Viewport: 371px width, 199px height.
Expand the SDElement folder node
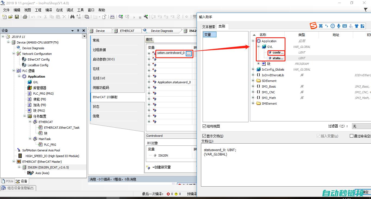pos(253,81)
